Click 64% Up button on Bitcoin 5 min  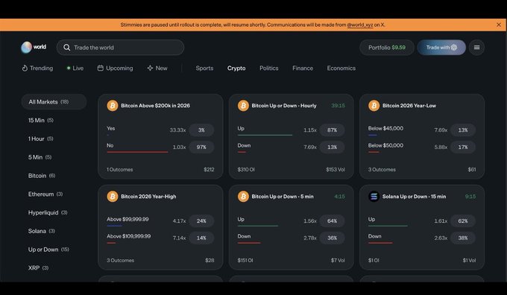tap(332, 221)
